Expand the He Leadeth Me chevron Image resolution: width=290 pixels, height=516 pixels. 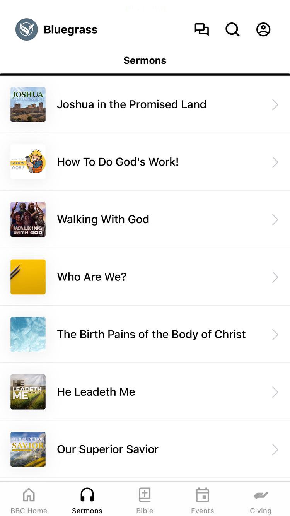pos(275,392)
